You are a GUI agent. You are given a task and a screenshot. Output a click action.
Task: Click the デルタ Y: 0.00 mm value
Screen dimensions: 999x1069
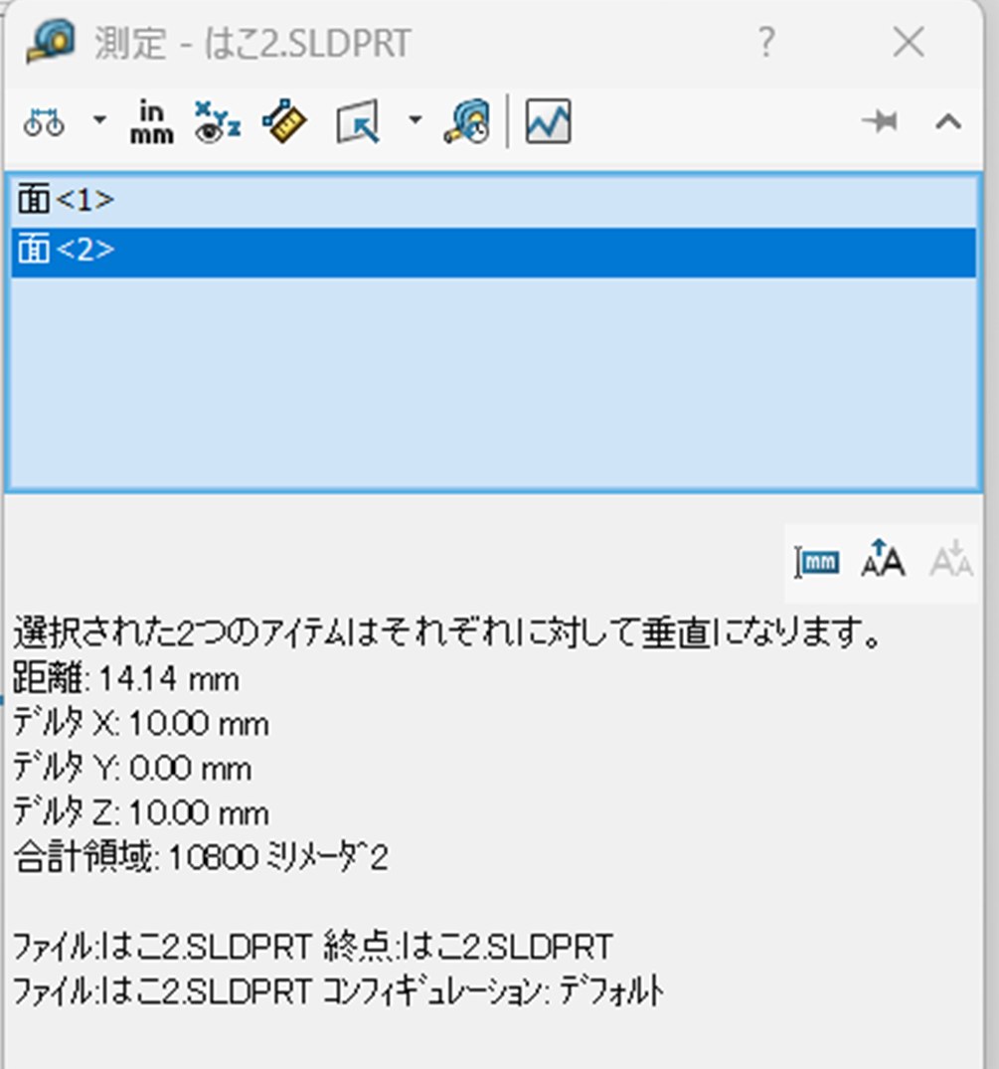point(133,769)
